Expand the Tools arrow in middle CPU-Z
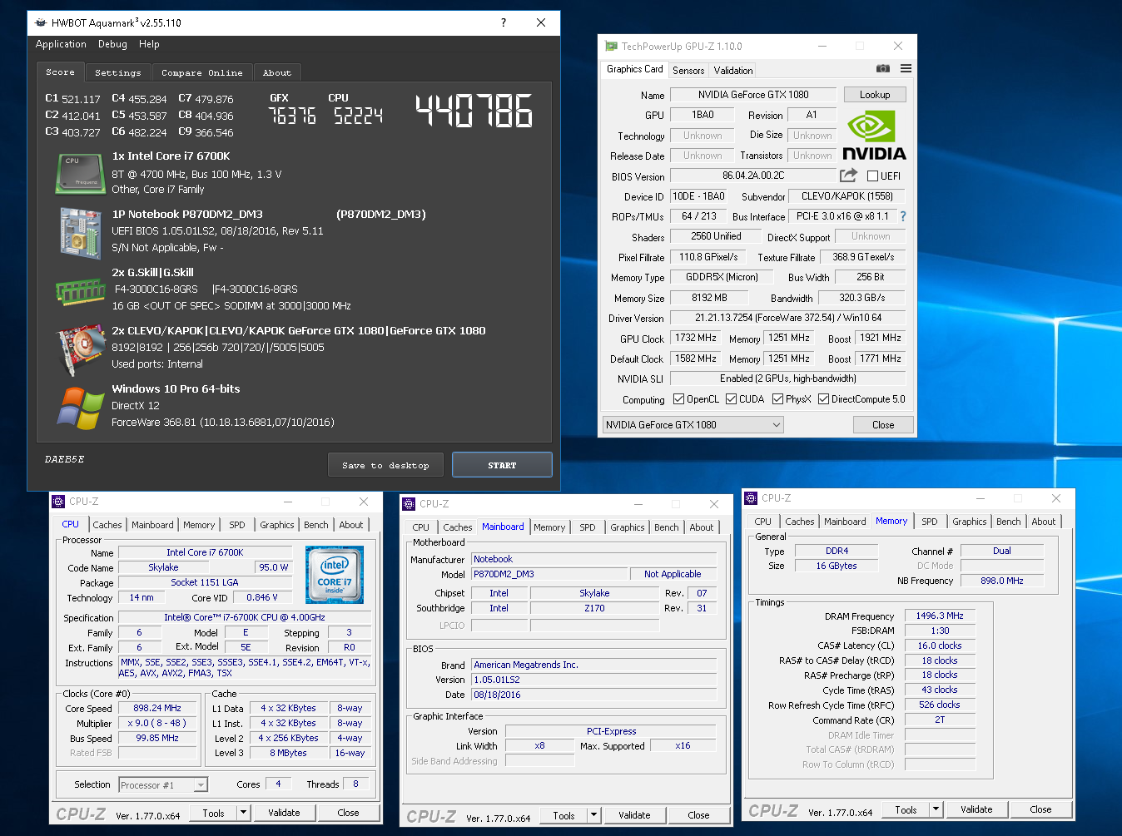 tap(593, 815)
